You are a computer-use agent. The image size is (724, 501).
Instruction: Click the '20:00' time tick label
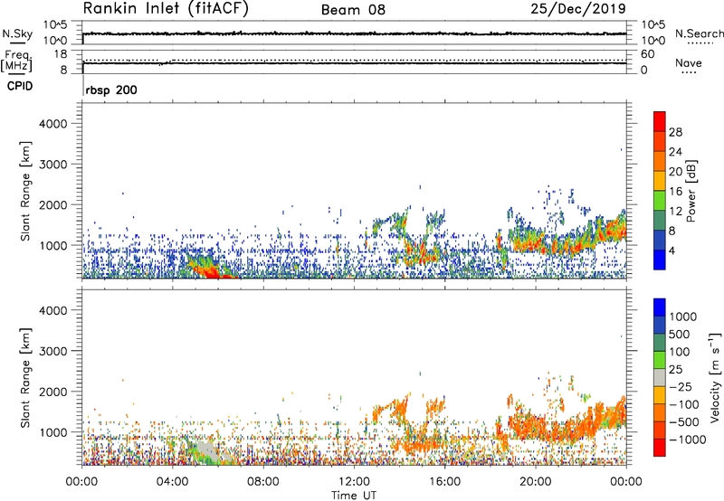pos(535,482)
